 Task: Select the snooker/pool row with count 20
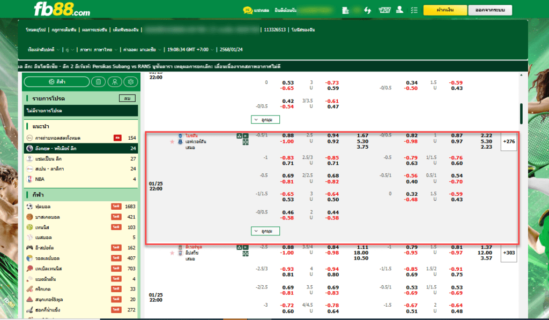click(x=81, y=299)
